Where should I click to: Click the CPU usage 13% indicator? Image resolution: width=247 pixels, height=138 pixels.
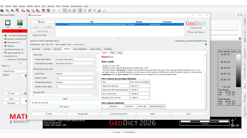pyautogui.click(x=7, y=24)
